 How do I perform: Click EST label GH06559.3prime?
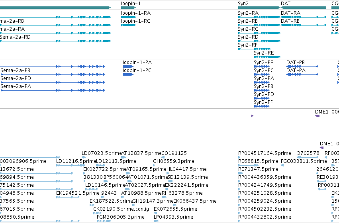pos(174,161)
